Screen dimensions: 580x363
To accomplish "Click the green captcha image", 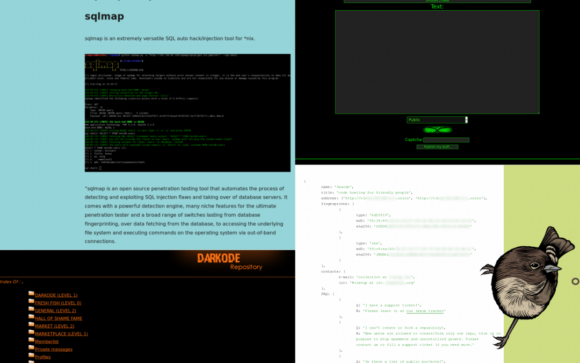I will [437, 130].
